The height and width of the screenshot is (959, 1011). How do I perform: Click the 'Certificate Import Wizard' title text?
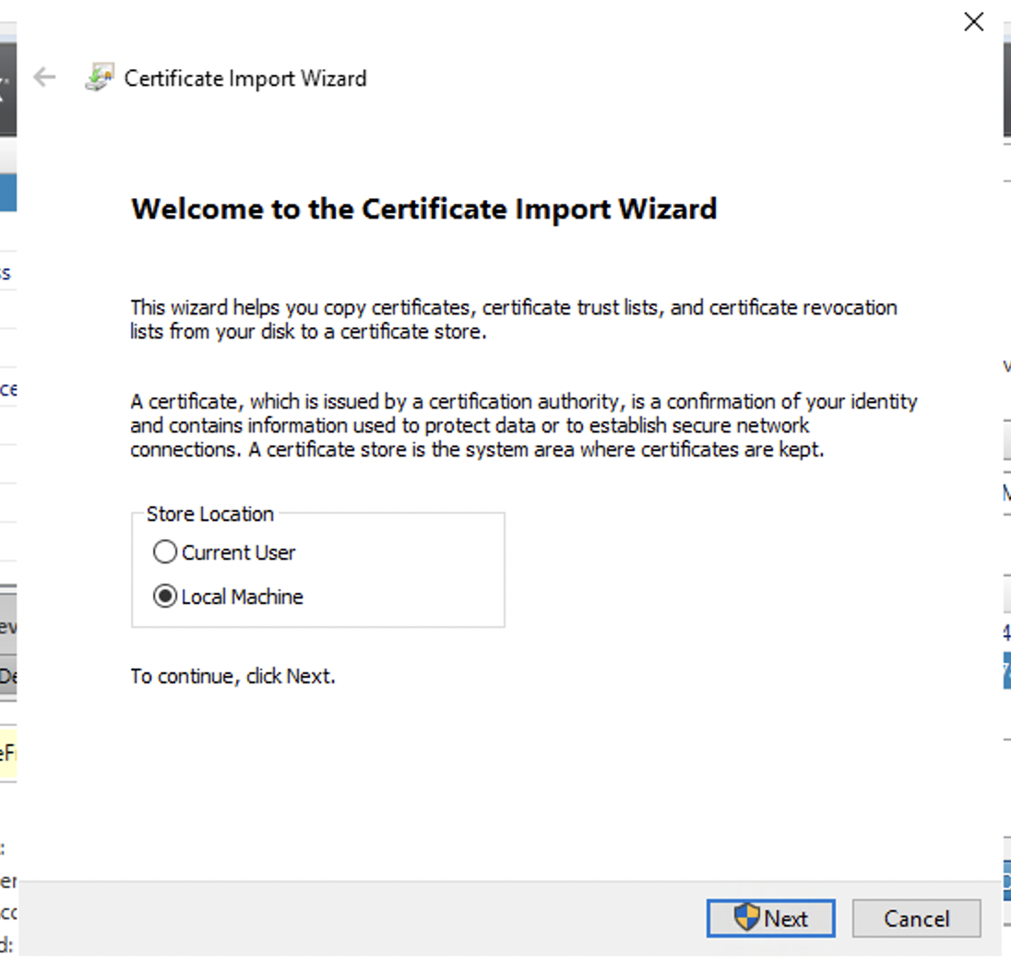pyautogui.click(x=245, y=78)
